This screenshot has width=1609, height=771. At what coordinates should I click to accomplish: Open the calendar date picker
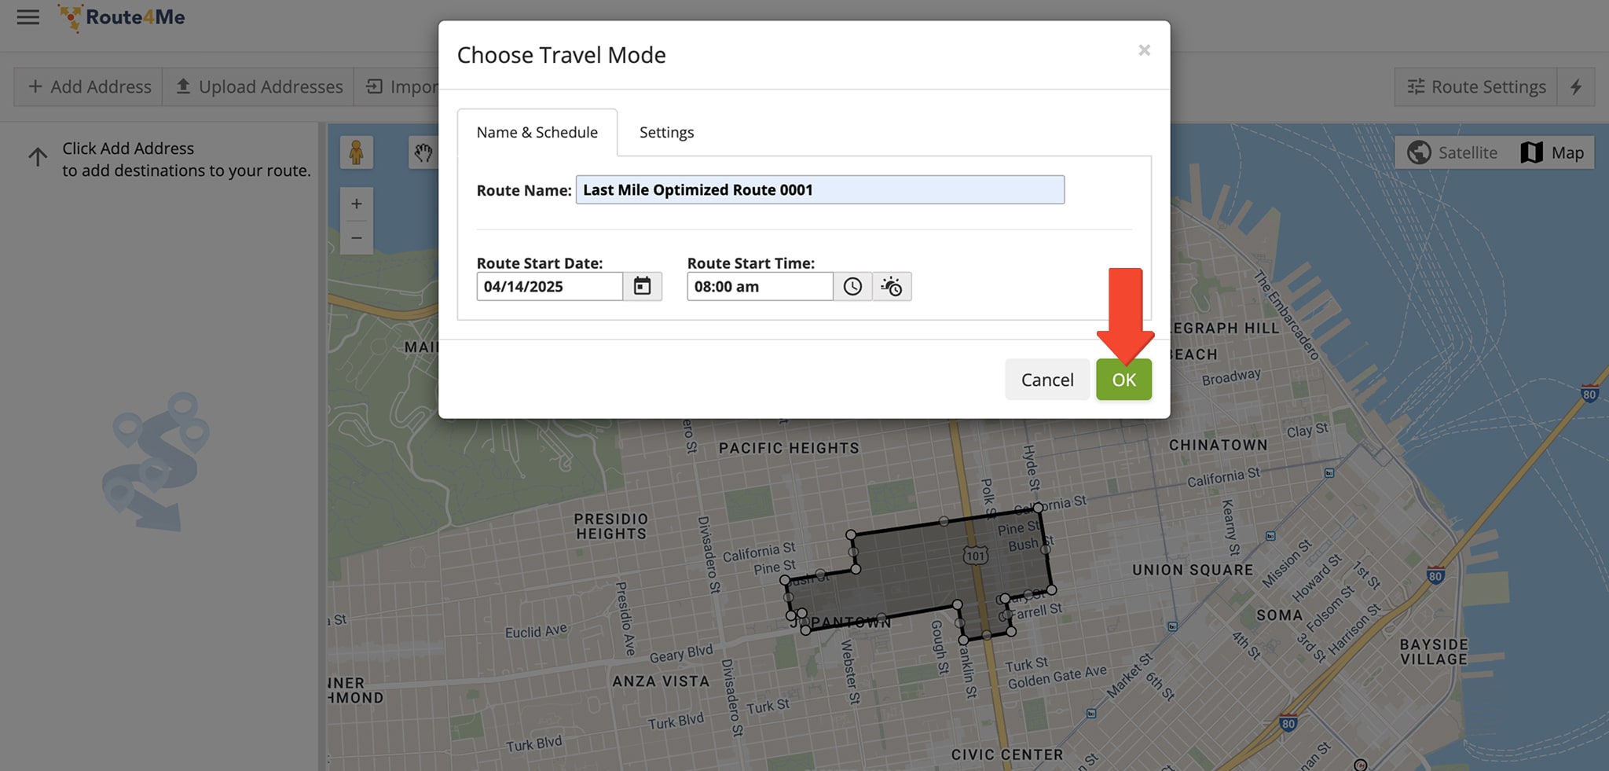(x=642, y=286)
